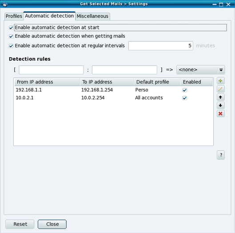
Task: Edit the selected rule with pencil icon
Action: point(220,89)
